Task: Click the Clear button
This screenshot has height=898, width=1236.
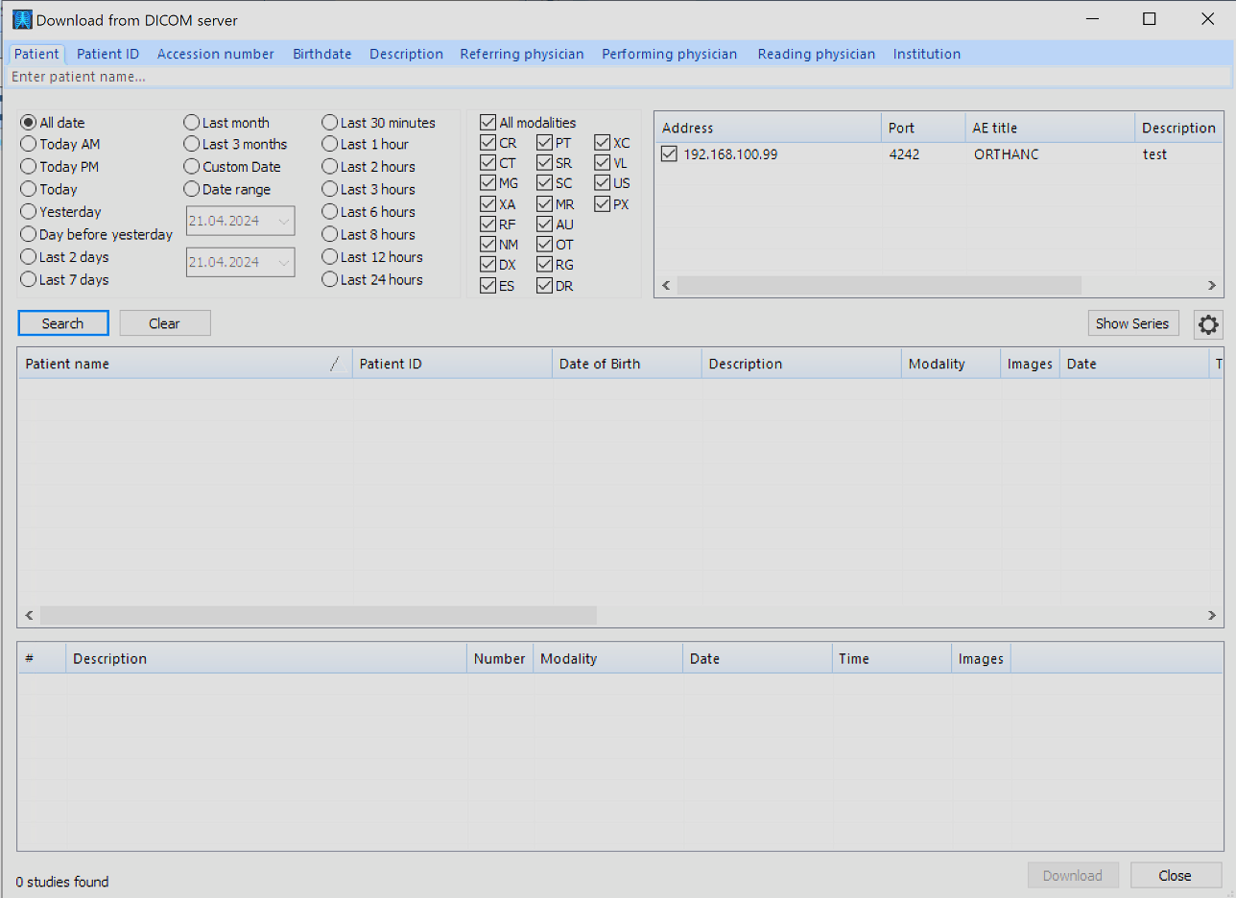Action: point(164,323)
